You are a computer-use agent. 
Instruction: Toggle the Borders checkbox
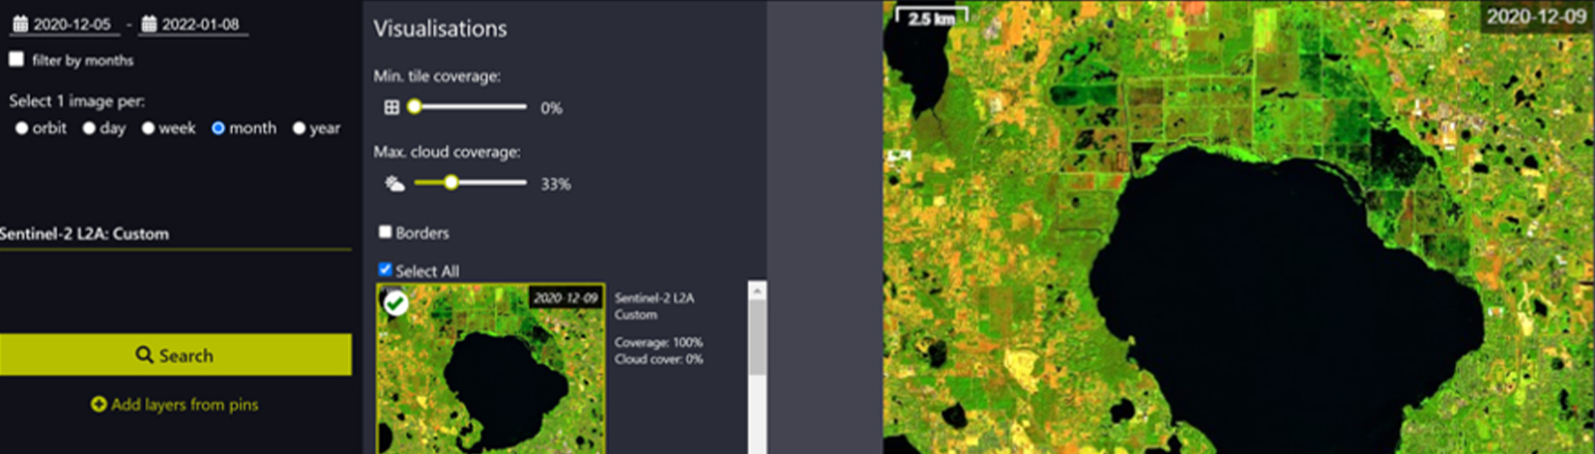click(x=385, y=232)
